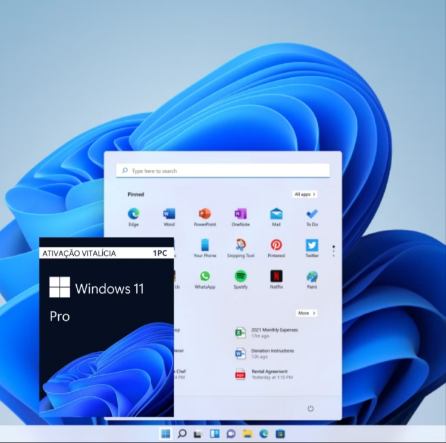This screenshot has height=443, width=446.
Task: Open Task View on the taskbar
Action: coord(198,434)
